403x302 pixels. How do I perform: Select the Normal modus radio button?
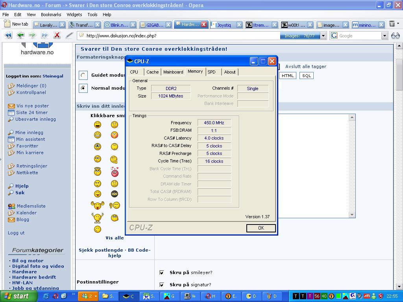[x=83, y=88]
